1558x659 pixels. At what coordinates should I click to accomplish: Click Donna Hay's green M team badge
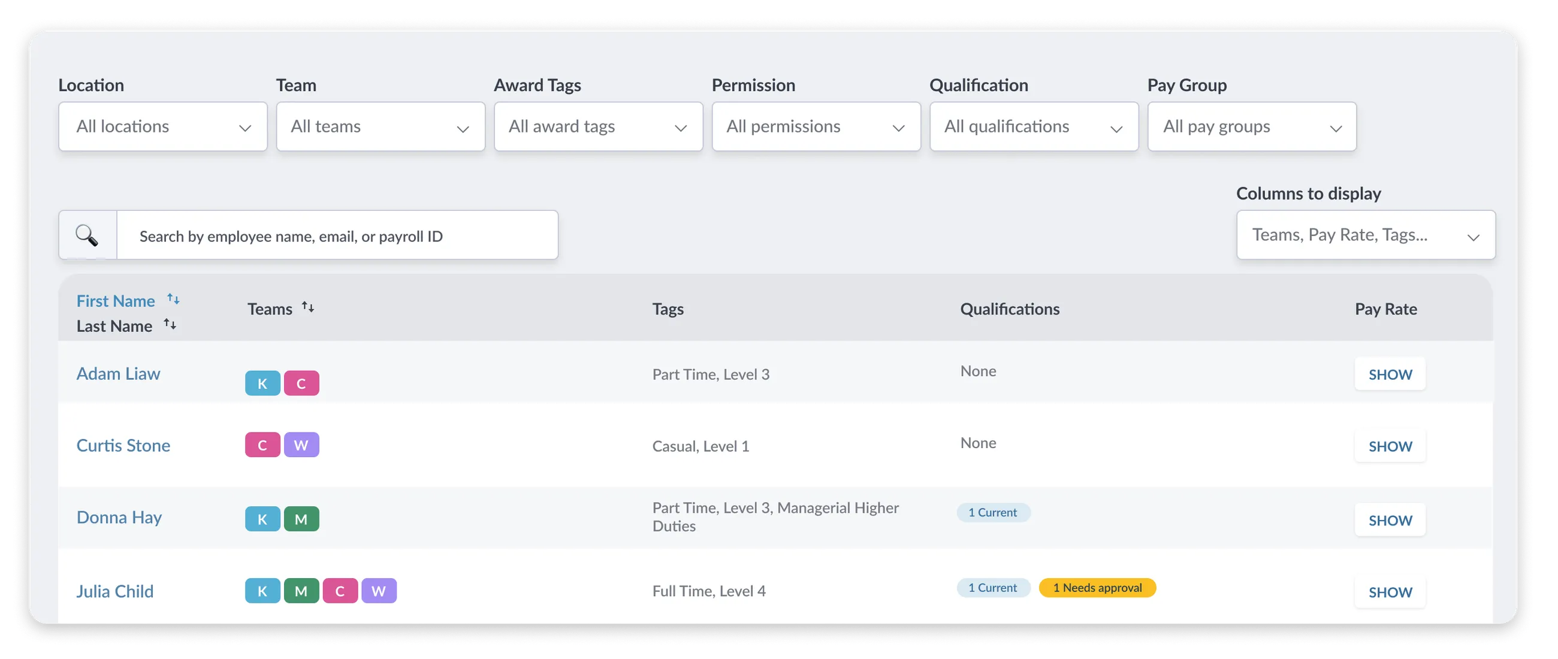[301, 519]
